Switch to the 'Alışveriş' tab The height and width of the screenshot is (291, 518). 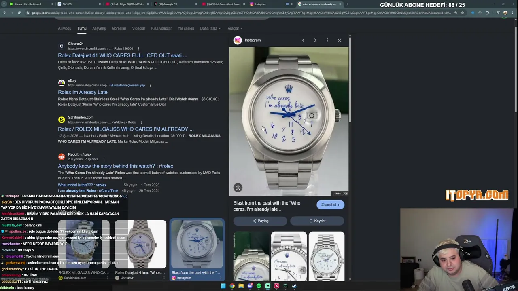[99, 28]
